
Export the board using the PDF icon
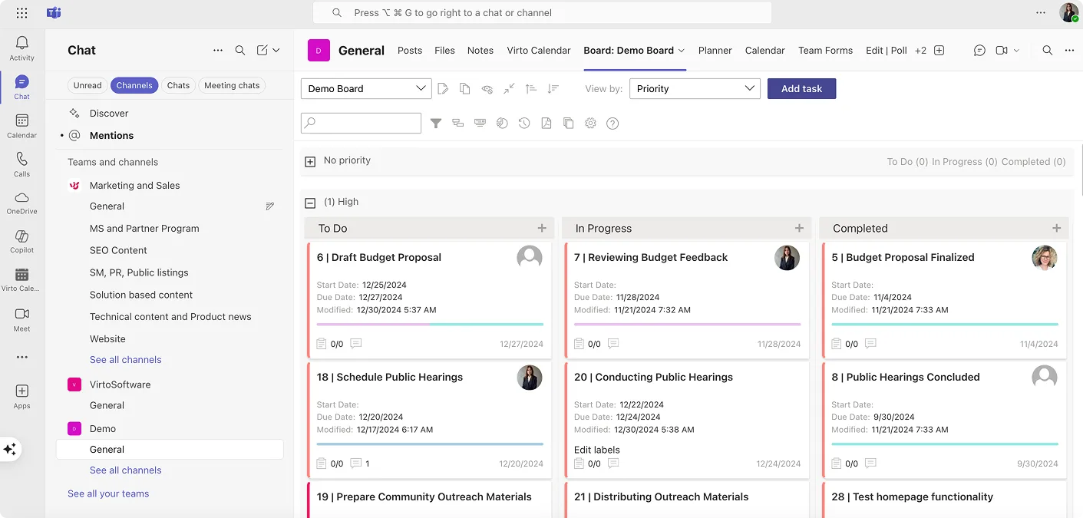click(x=546, y=123)
